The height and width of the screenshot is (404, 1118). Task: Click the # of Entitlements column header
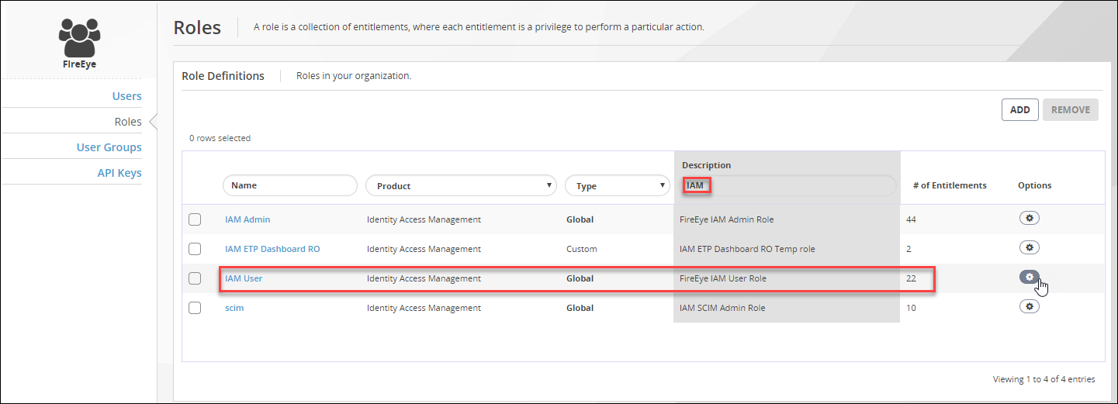950,185
